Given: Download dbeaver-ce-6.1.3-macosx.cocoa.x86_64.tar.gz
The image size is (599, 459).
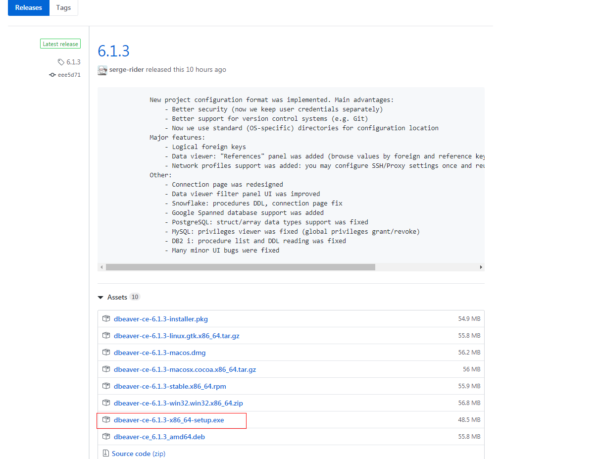Looking at the screenshot, I should [x=185, y=369].
